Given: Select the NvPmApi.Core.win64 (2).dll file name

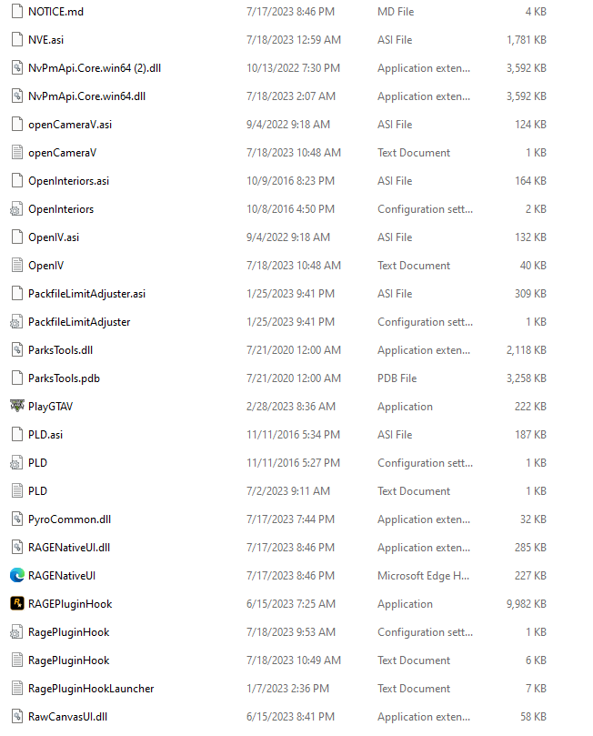Looking at the screenshot, I should pos(95,68).
